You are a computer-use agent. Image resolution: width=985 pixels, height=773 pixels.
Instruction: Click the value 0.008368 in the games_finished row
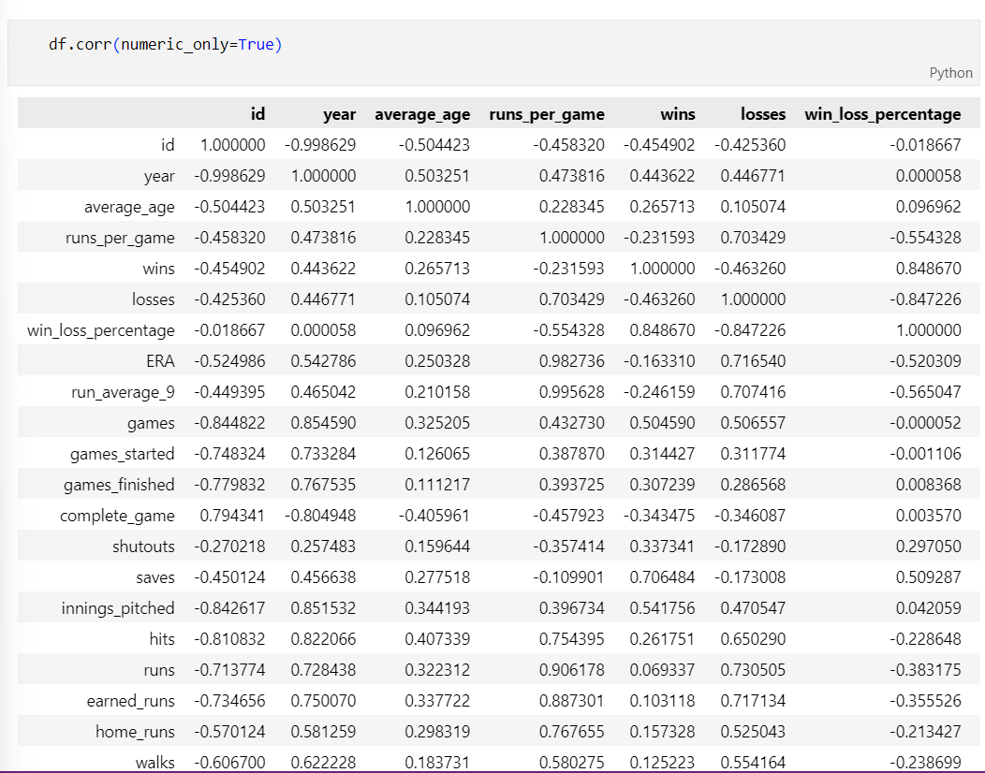tap(928, 484)
